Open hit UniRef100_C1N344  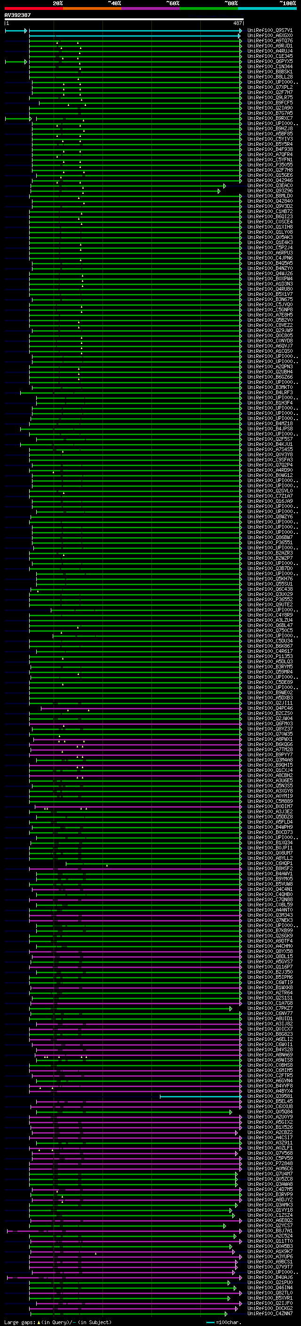(270, 66)
